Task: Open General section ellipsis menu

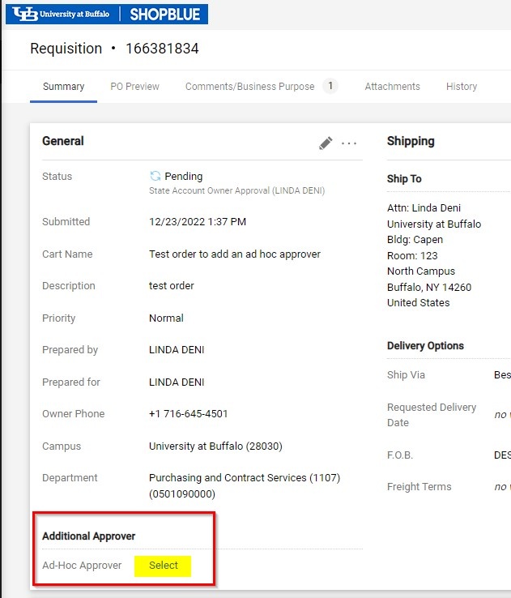Action: (x=349, y=143)
